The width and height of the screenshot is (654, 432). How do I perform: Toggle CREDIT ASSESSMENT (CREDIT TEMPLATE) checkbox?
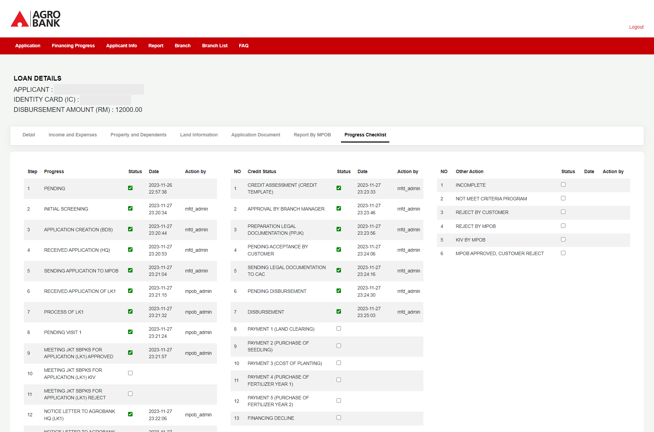coord(339,188)
